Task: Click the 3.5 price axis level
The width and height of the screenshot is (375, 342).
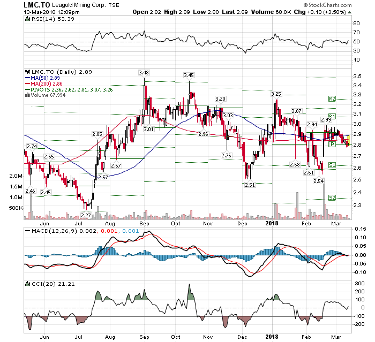Action: tap(357, 77)
